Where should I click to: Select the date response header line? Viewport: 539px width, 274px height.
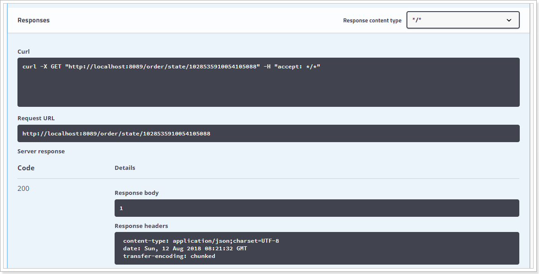pos(185,249)
